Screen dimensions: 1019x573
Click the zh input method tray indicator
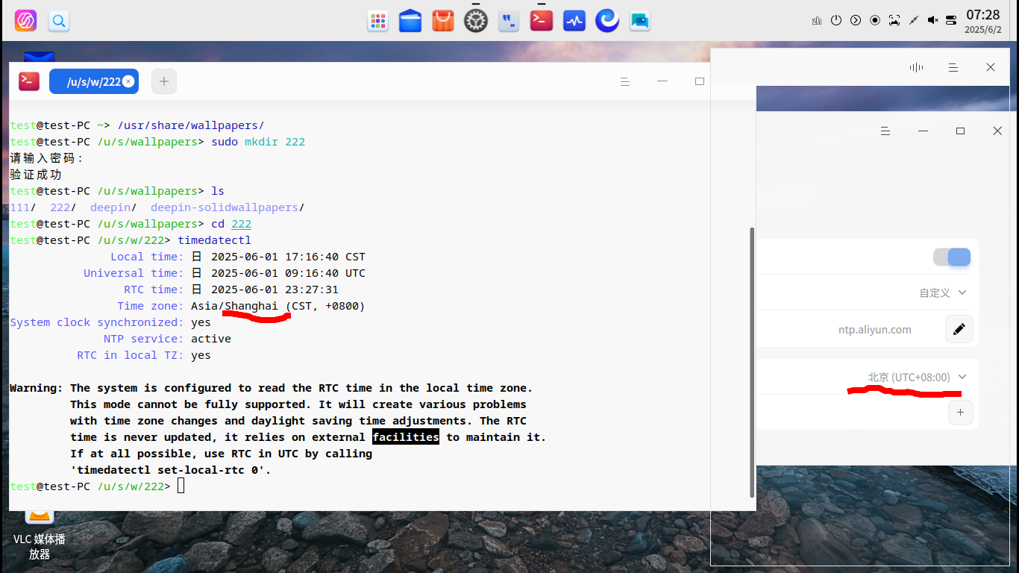[x=817, y=21]
